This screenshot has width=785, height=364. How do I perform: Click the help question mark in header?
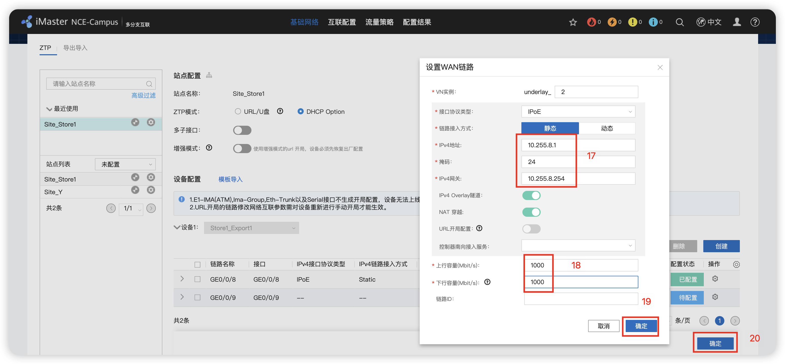pos(755,22)
